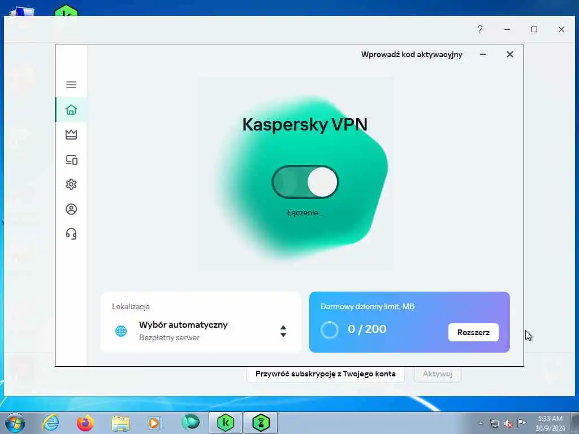Click the Show desktop strip on taskbar

pos(575,423)
